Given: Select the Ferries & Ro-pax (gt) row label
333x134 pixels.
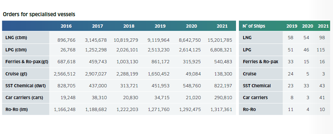Looking at the screenshot, I should click(x=27, y=62).
